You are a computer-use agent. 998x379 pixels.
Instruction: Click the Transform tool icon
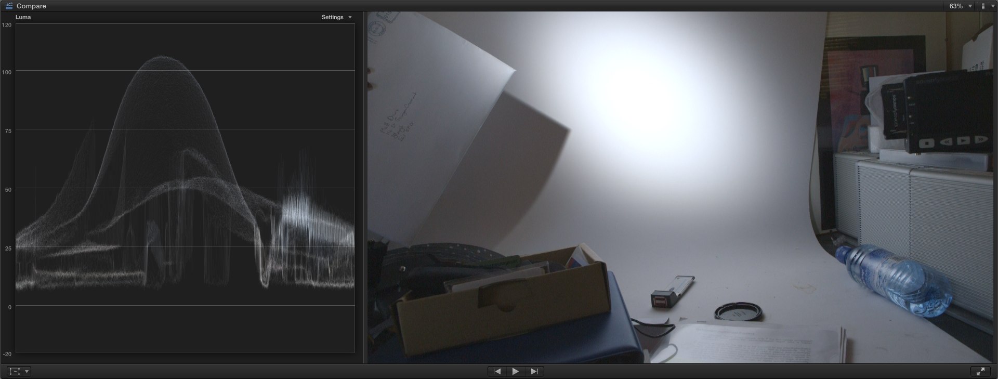15,371
